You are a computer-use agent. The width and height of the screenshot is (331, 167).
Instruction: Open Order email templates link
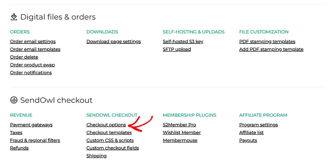coord(35,49)
